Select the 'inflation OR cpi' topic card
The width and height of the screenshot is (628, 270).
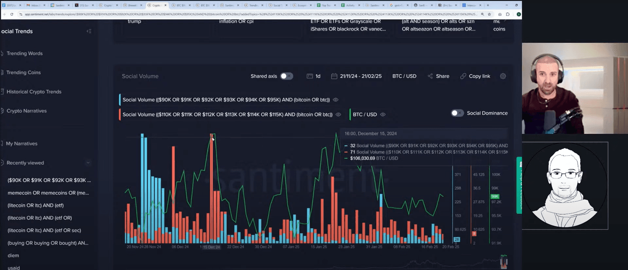tap(236, 21)
